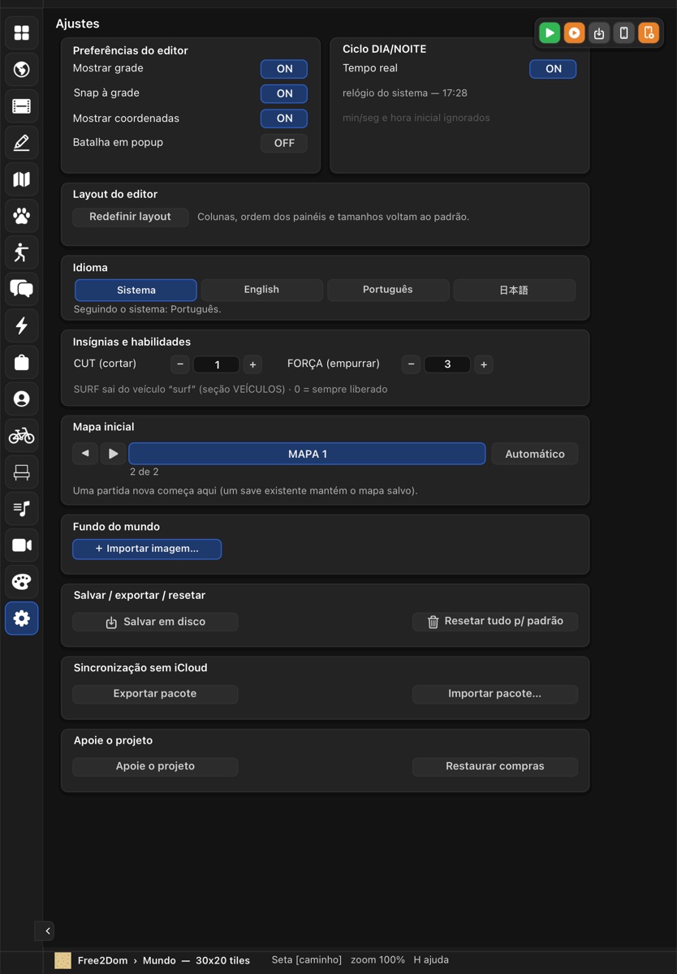
Task: Click Restaurar compras button
Action: coord(495,766)
